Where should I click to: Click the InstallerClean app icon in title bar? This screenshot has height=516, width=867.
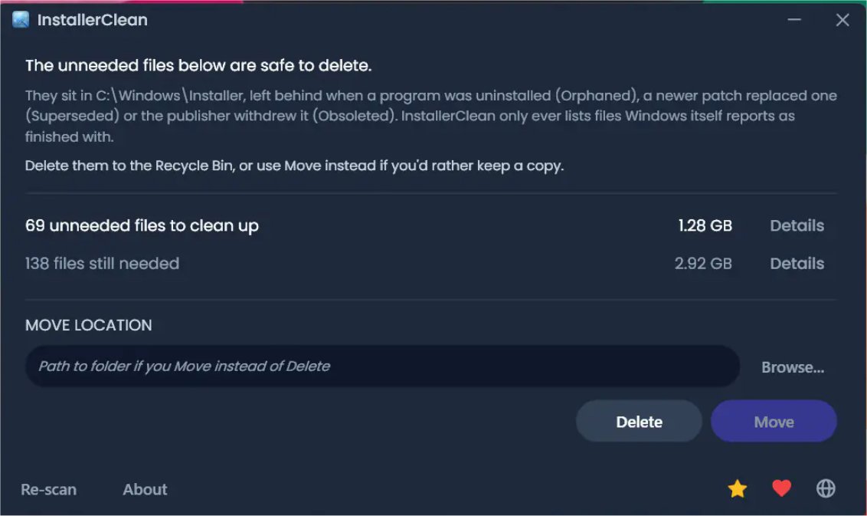coord(21,19)
